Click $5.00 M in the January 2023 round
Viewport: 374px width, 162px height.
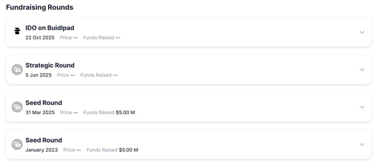click(x=129, y=150)
